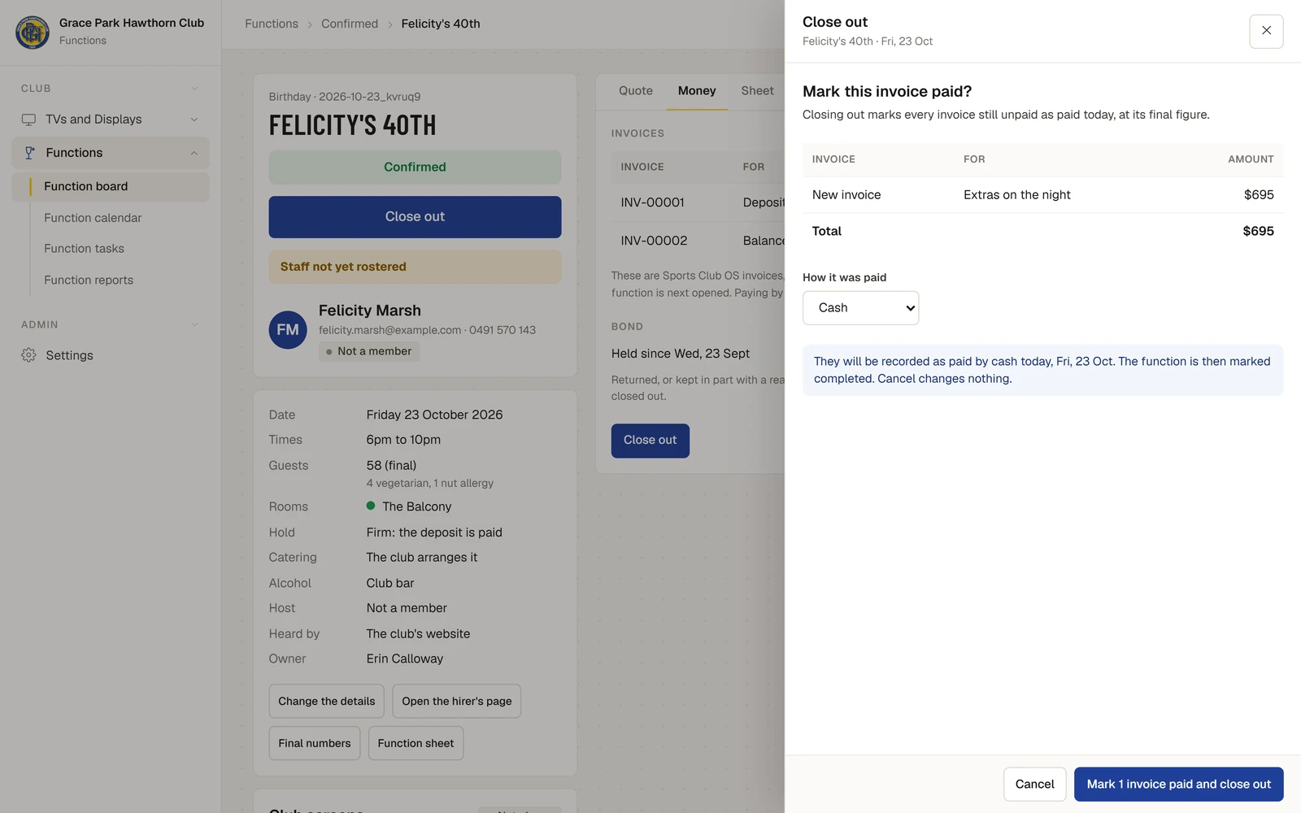1301x813 pixels.
Task: Open Function tasks page
Action: coord(84,249)
